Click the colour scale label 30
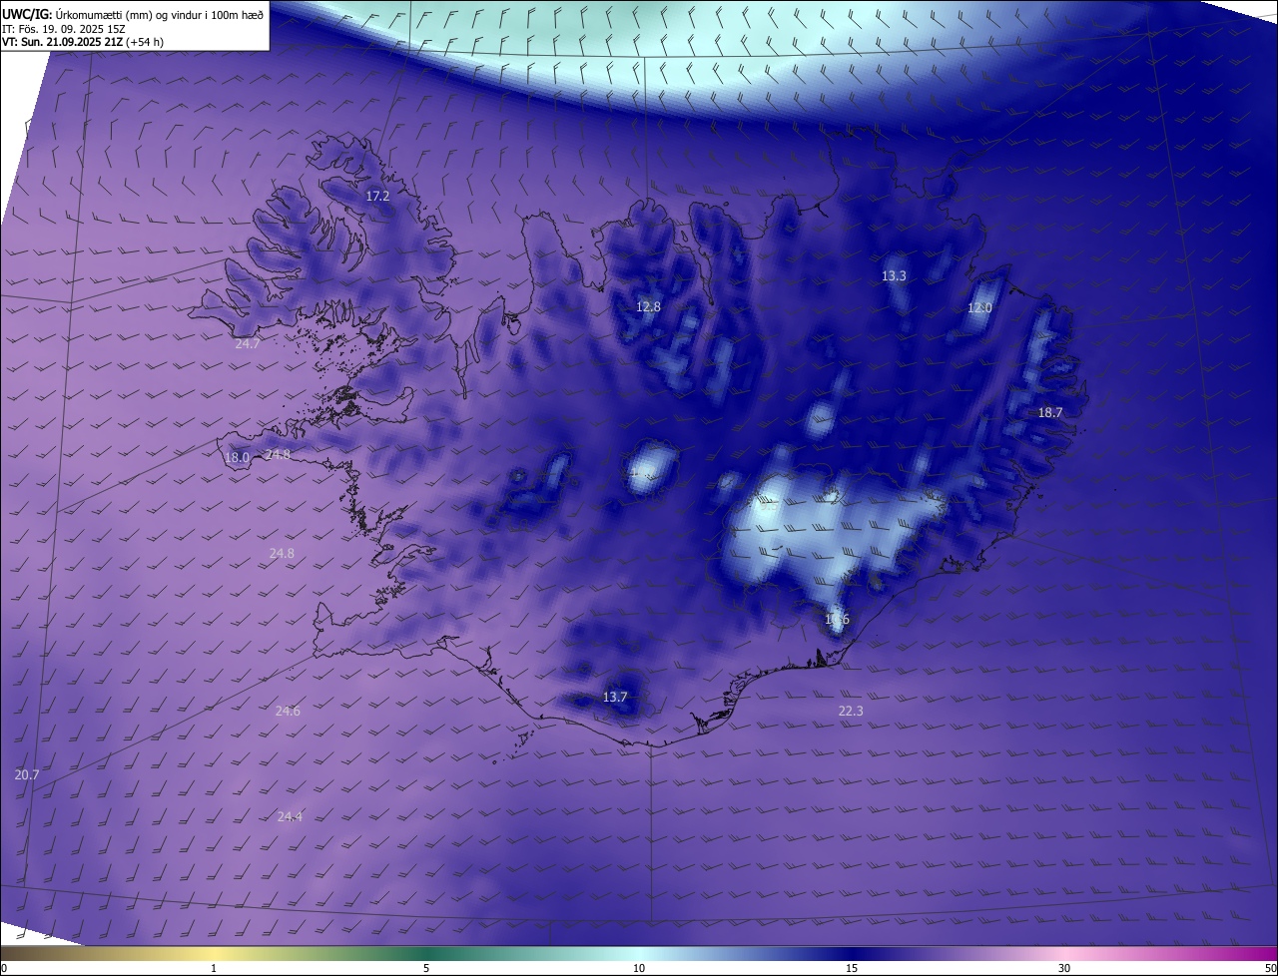The width and height of the screenshot is (1278, 976). 1064,969
